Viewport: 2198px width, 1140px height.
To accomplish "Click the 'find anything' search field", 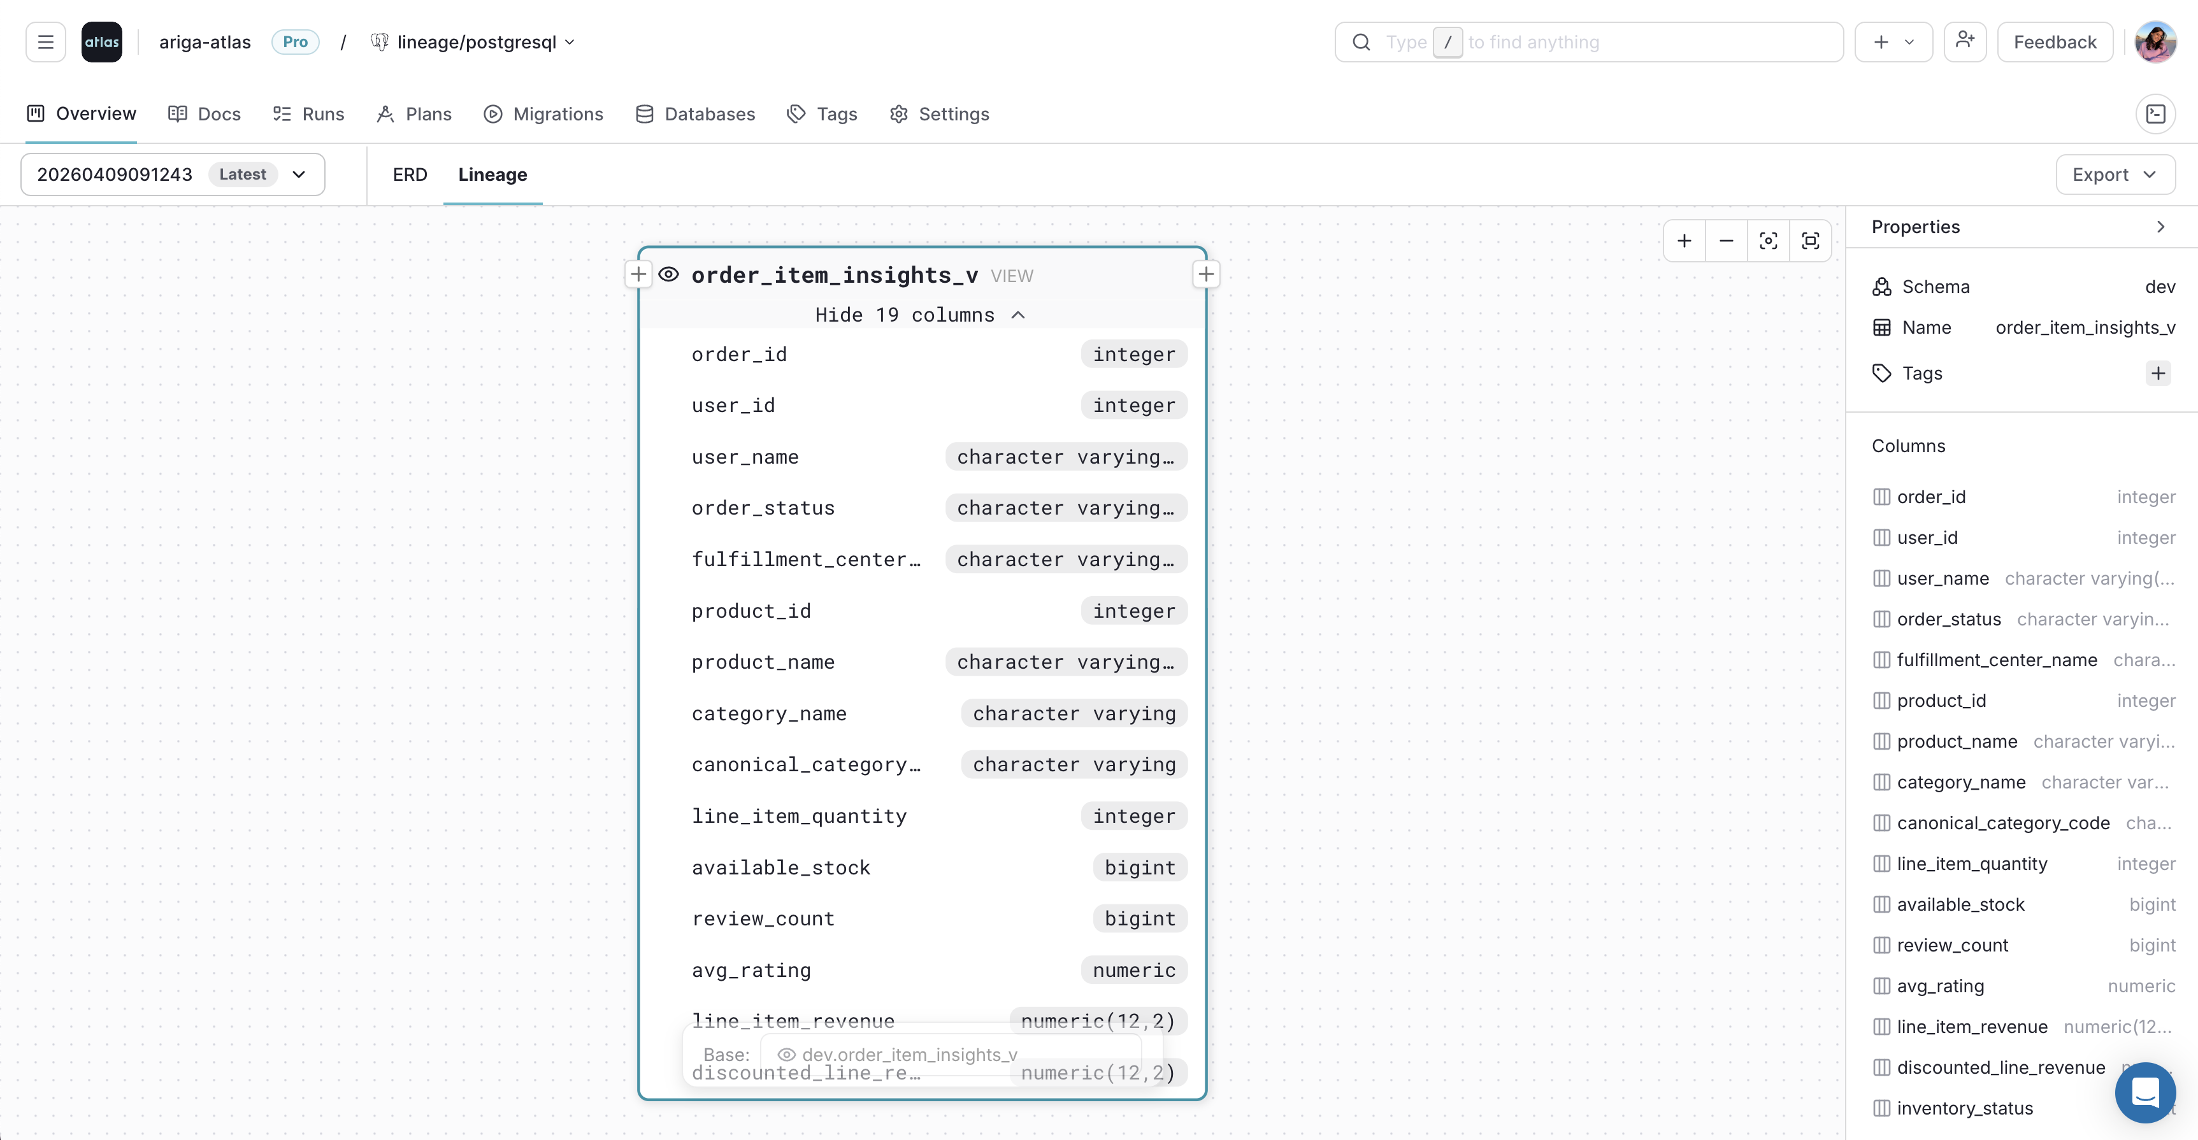I will coord(1587,41).
